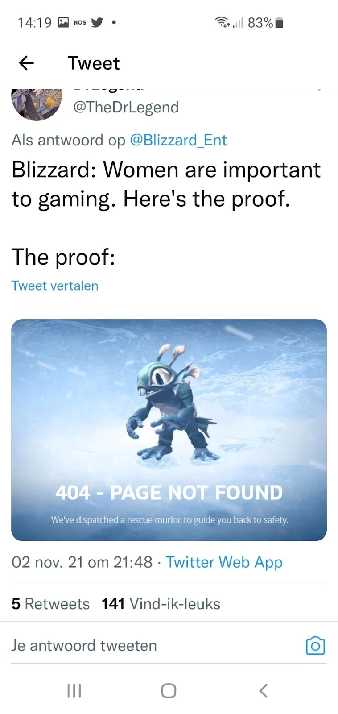Open the 404 Page Not Found image
Image resolution: width=338 pixels, height=714 pixels.
169,430
